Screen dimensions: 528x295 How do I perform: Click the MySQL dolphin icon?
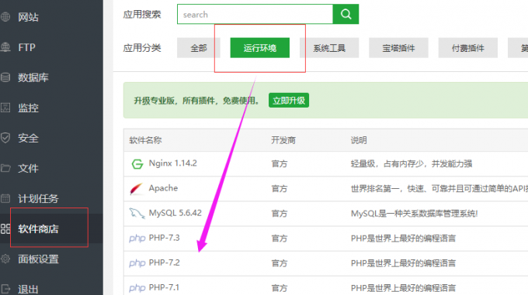tap(137, 214)
